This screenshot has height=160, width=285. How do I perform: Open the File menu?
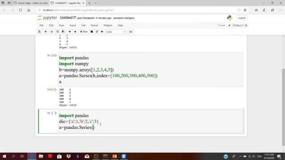coord(41,25)
